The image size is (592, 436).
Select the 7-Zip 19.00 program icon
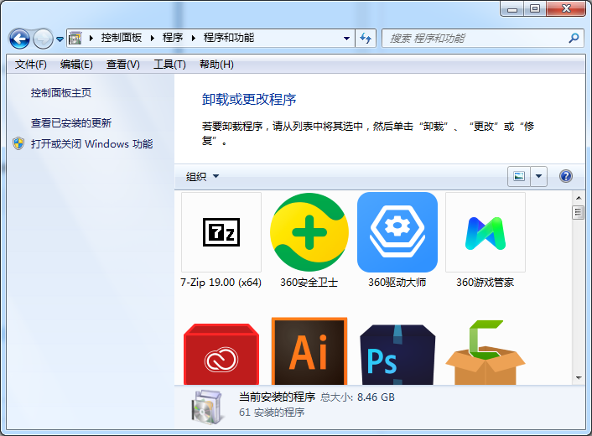click(x=221, y=232)
